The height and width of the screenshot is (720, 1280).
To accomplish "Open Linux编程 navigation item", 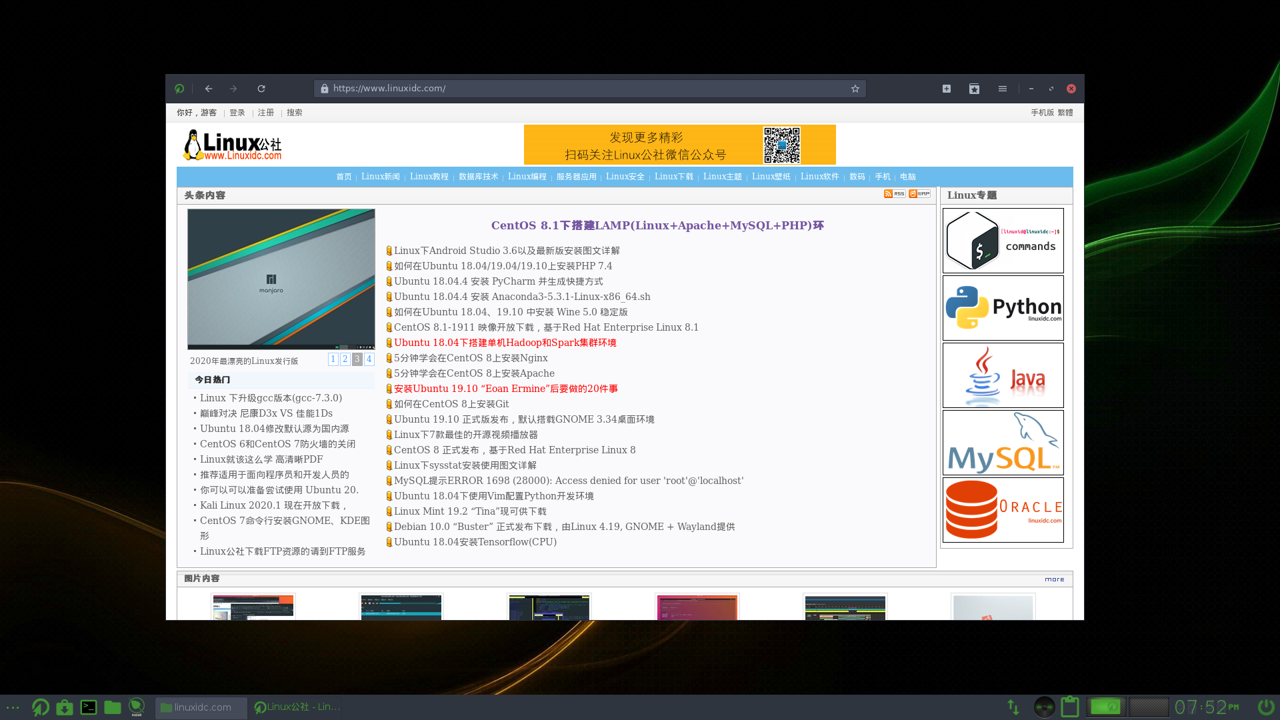I will pos(527,177).
